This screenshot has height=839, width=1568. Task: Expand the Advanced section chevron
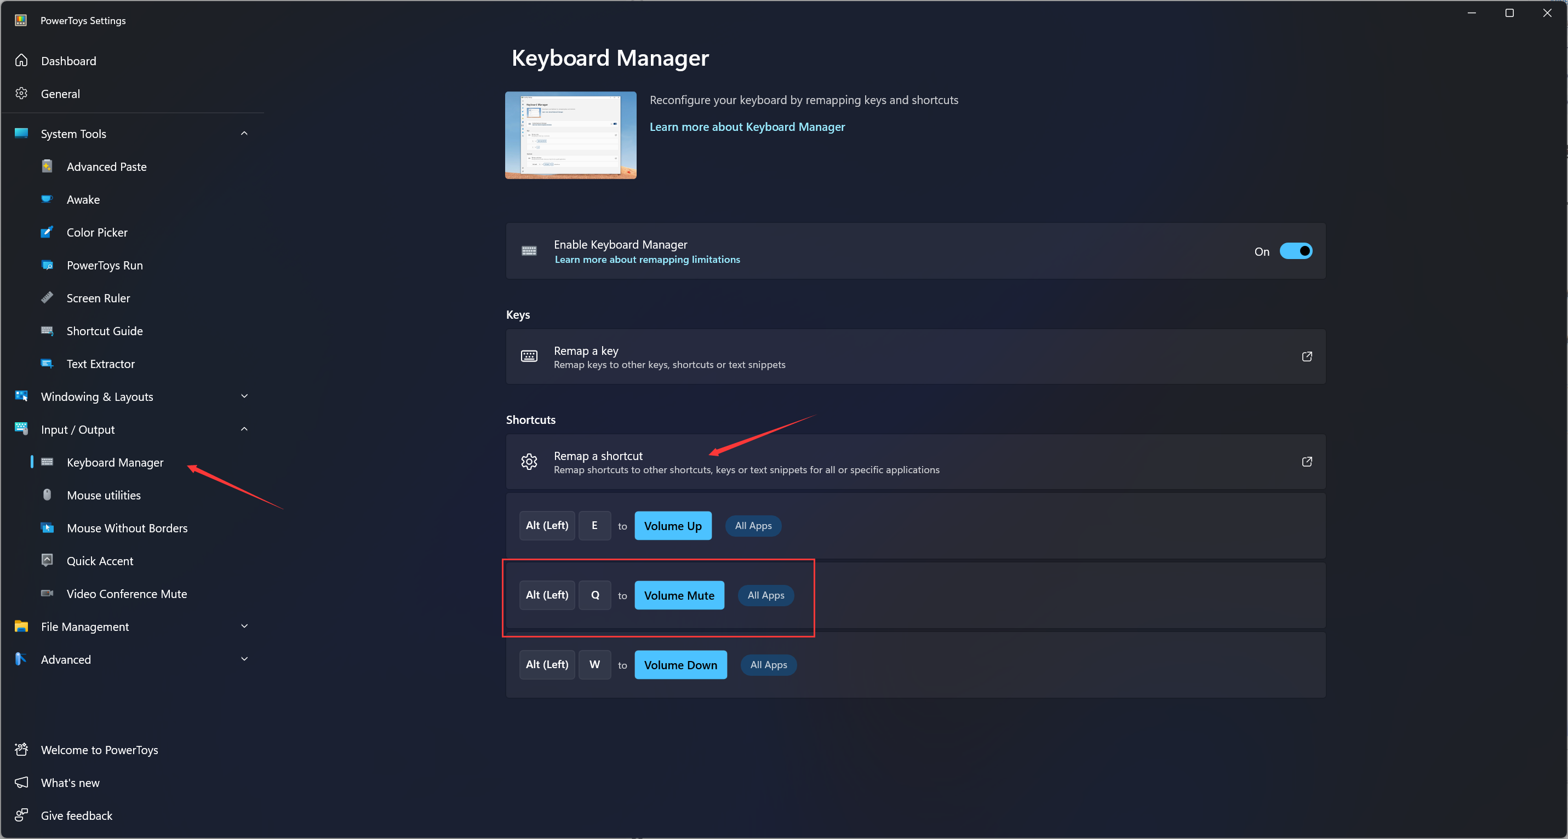coord(244,659)
